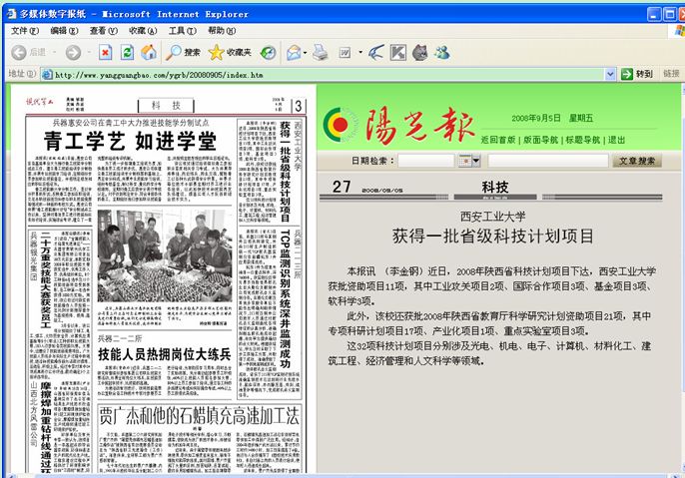This screenshot has height=478, width=685.
Task: Open the 编辑(E) menu
Action: [x=64, y=31]
